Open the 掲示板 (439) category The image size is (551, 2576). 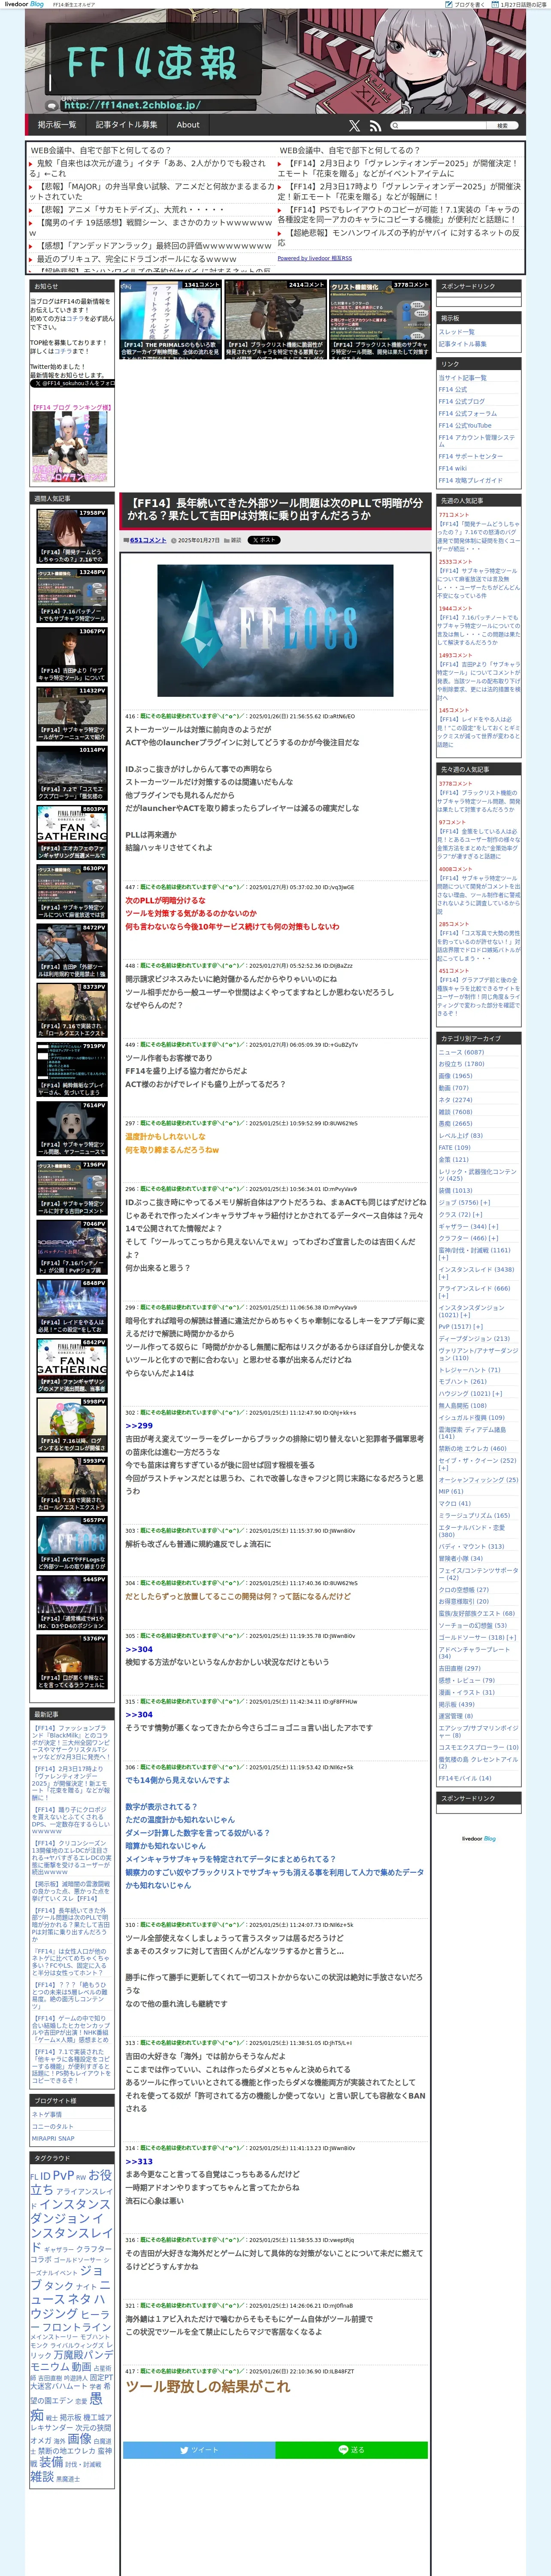[456, 1704]
